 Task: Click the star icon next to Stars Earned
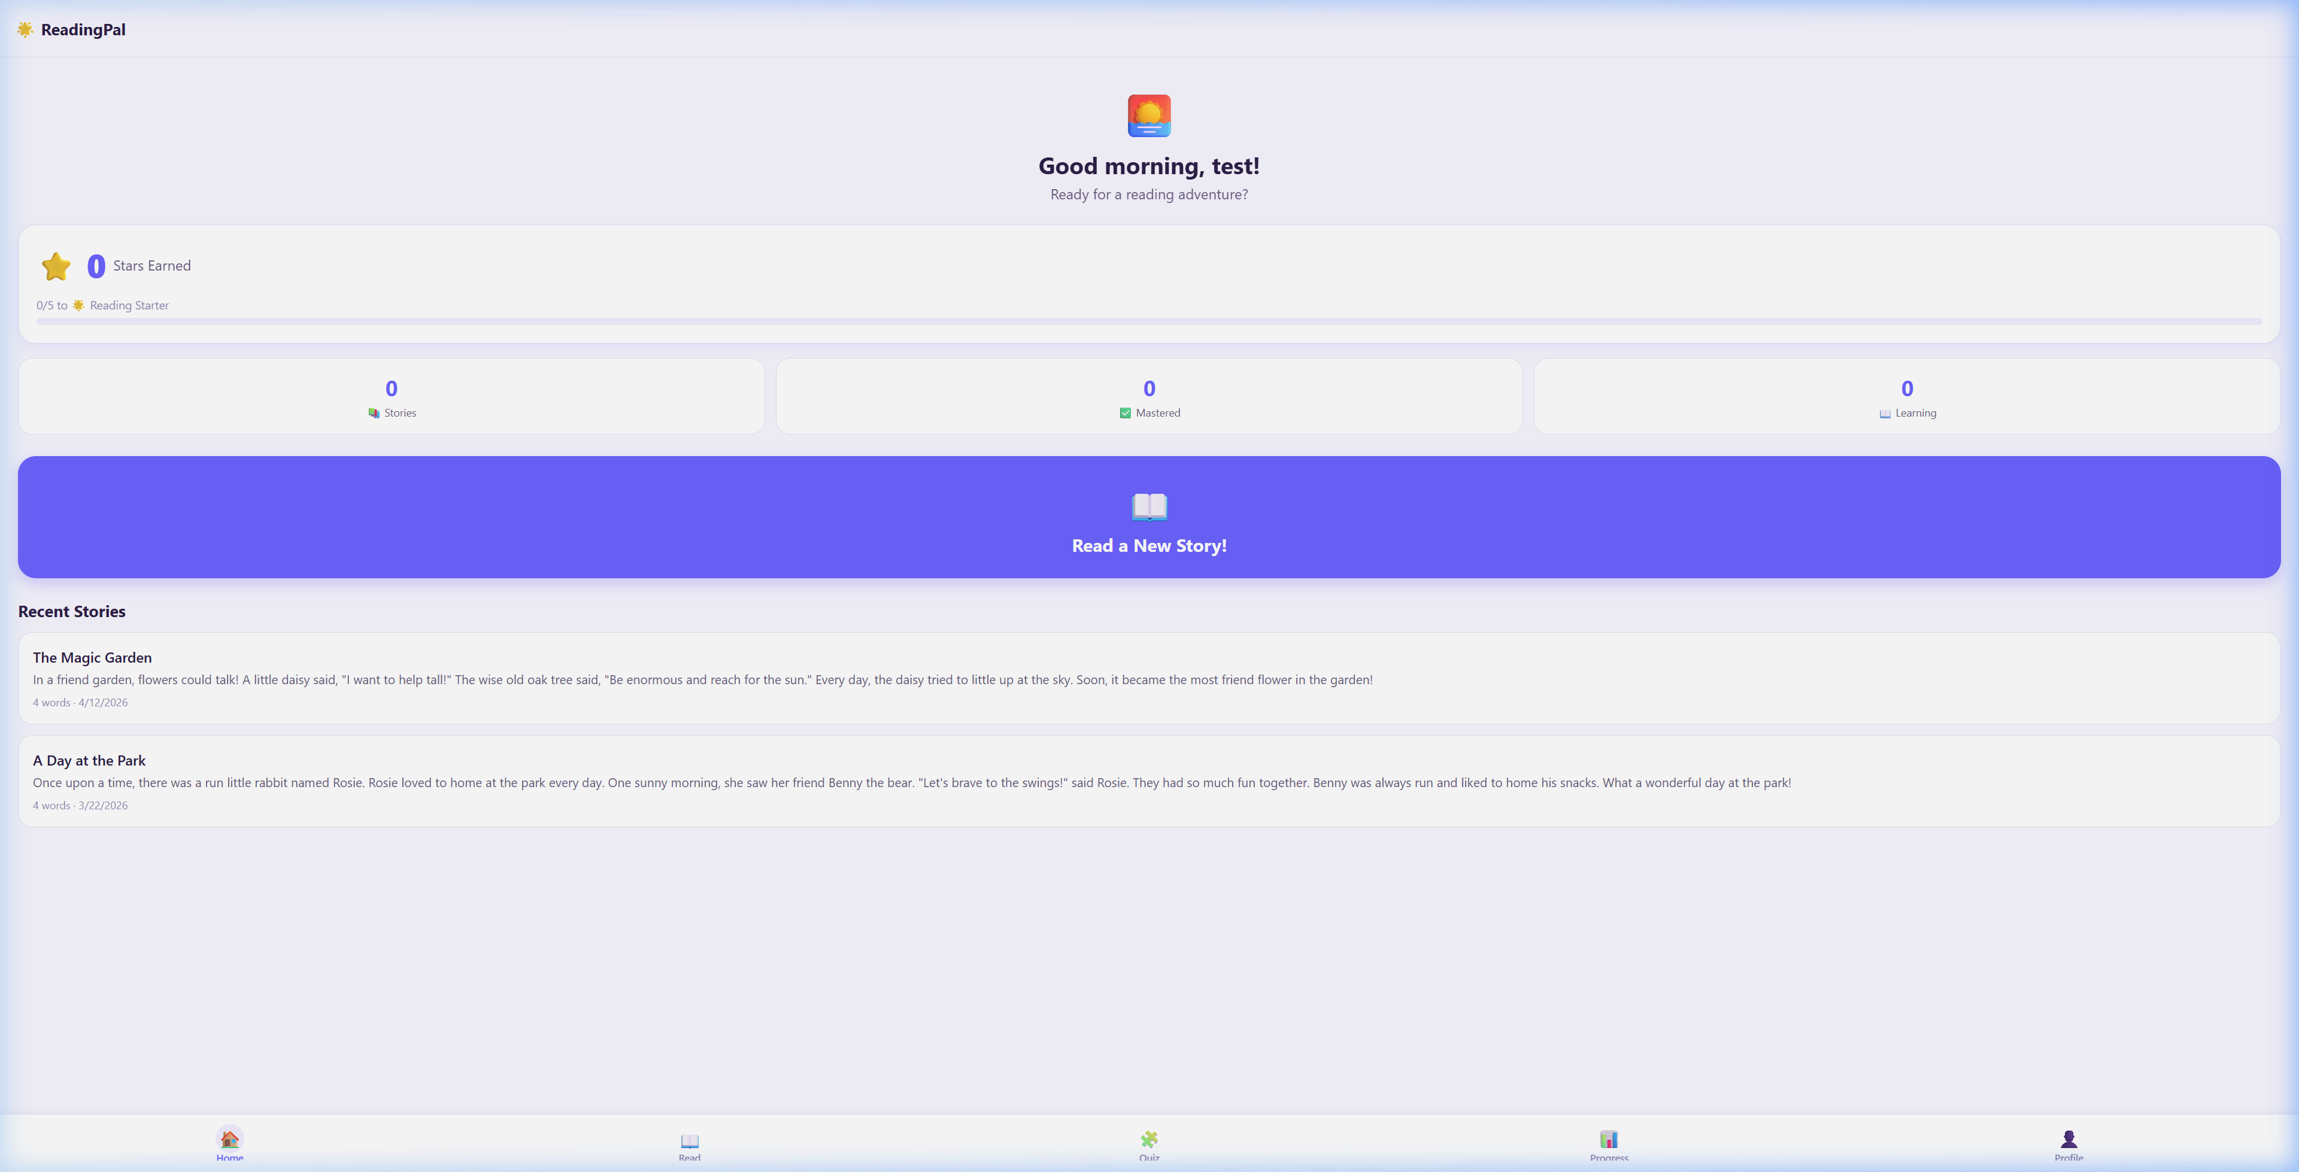click(55, 265)
